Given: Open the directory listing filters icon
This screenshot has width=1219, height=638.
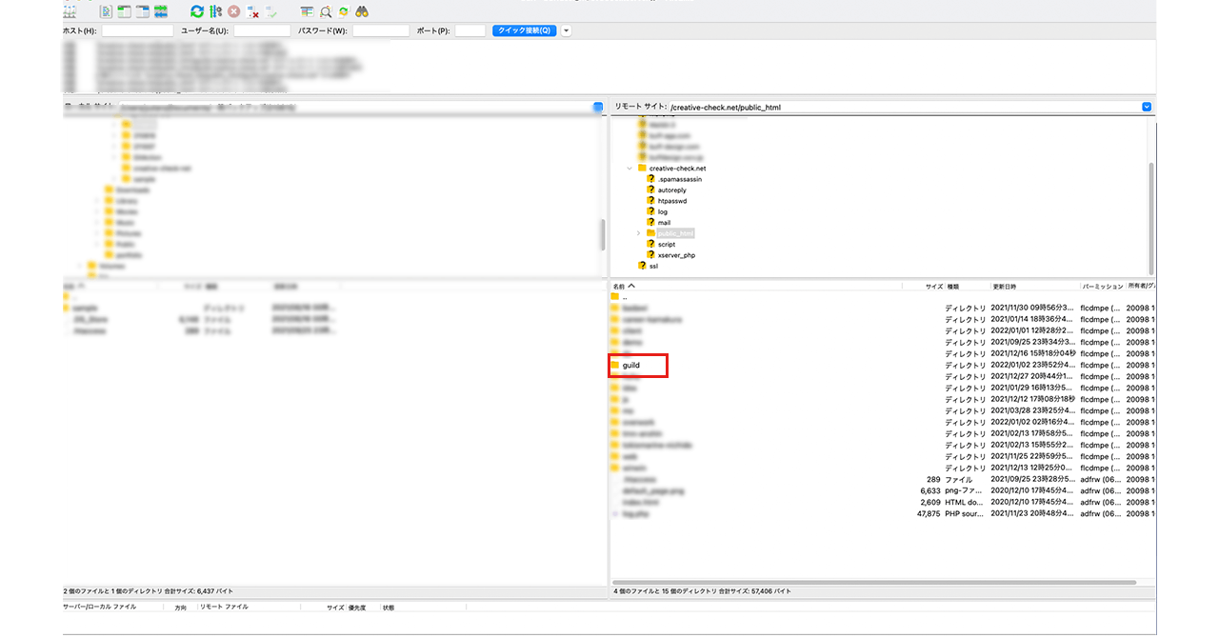Looking at the screenshot, I should click(x=307, y=11).
